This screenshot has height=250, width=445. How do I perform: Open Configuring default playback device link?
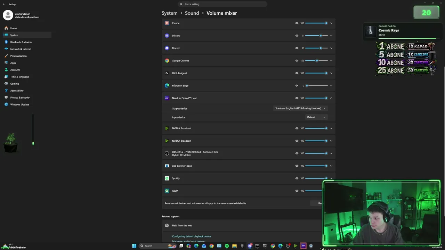point(192,236)
